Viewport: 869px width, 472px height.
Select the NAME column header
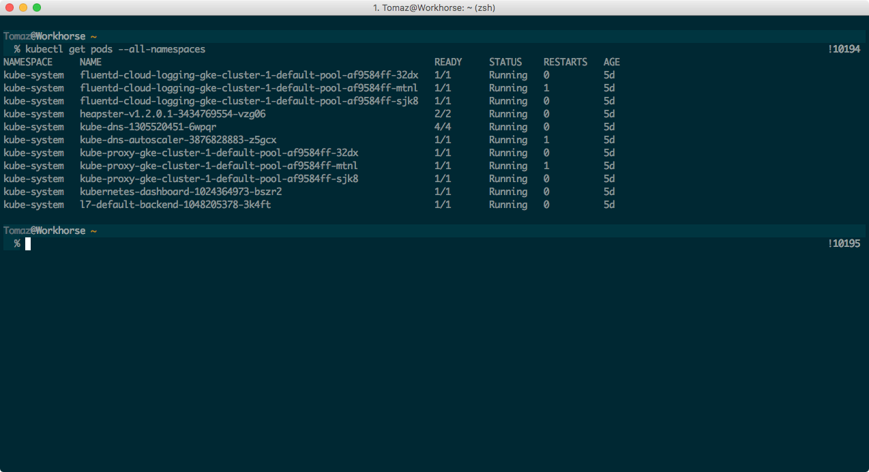coord(91,62)
